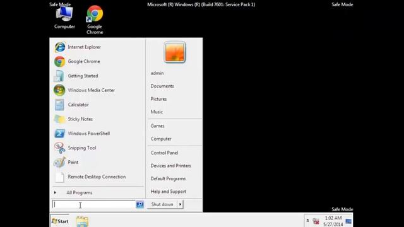The height and width of the screenshot is (227, 404).
Task: Click the Windows Media Center icon
Action: click(x=59, y=90)
